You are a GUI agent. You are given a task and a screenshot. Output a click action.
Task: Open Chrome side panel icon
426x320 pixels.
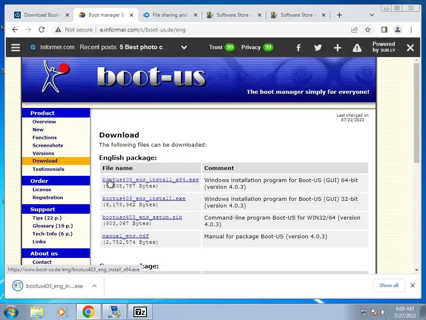tap(384, 30)
